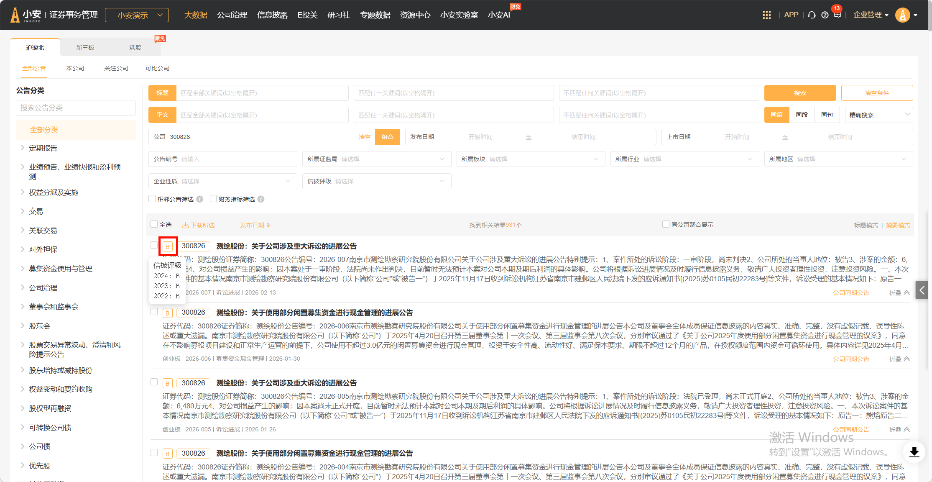The image size is (932, 482).
Task: Open the messages icon with the 13 badge
Action: [837, 15]
